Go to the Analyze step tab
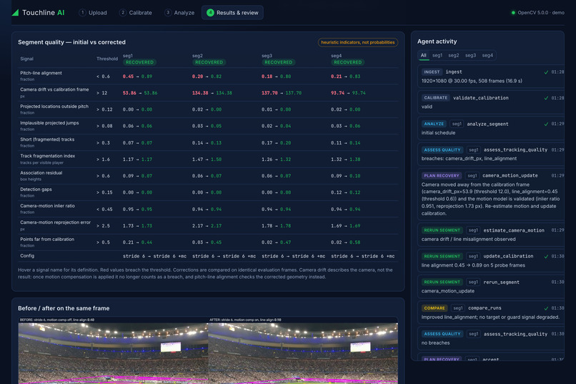The height and width of the screenshot is (384, 576). click(x=179, y=12)
